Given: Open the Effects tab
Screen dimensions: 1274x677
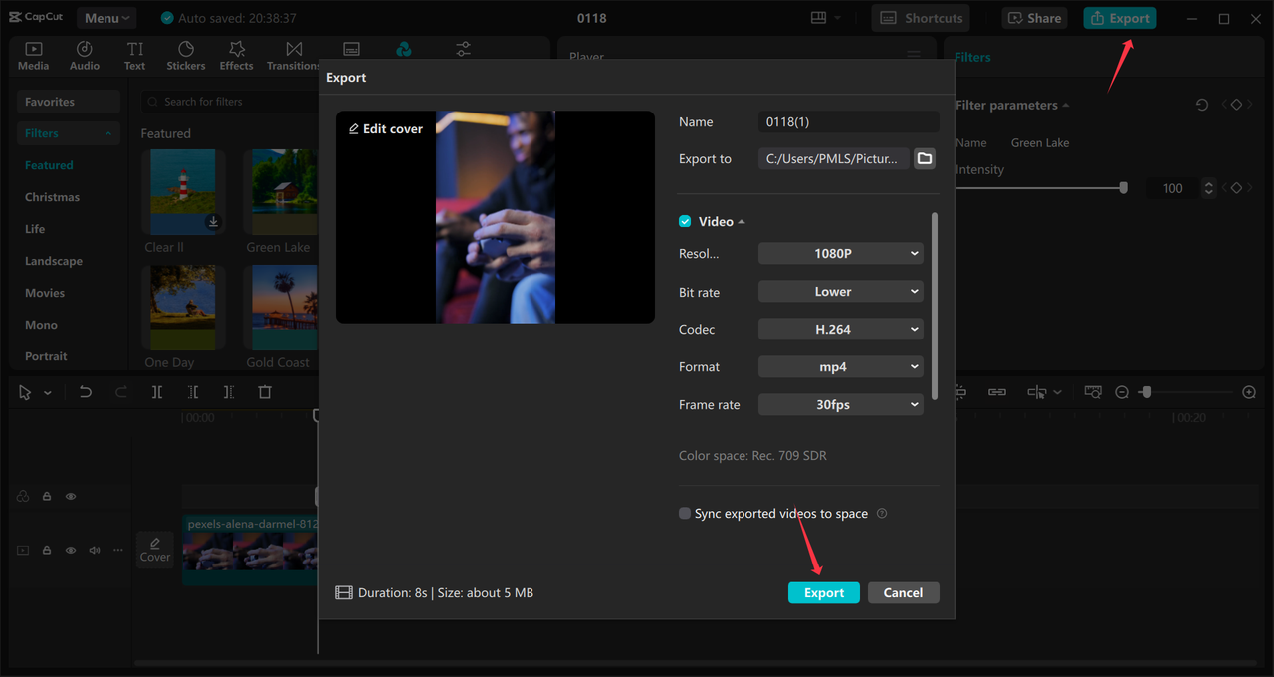Looking at the screenshot, I should click(x=237, y=56).
